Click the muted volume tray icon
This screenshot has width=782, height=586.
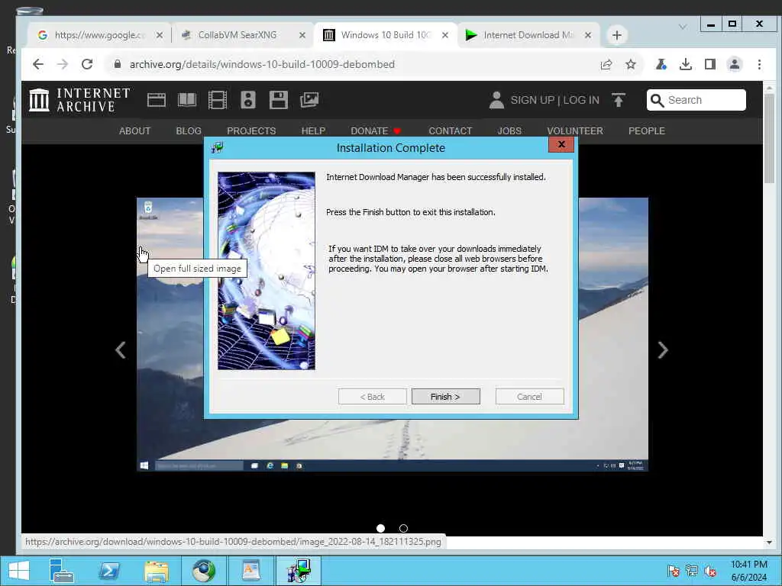[710, 571]
